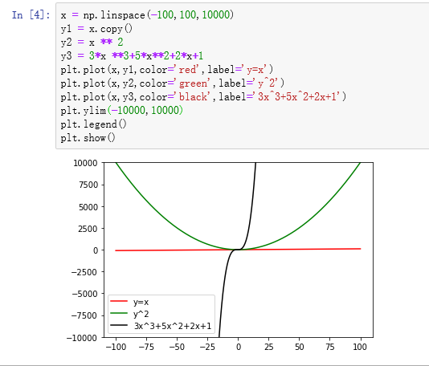Click the 'red' color string in code
The width and height of the screenshot is (429, 366).
(x=187, y=70)
